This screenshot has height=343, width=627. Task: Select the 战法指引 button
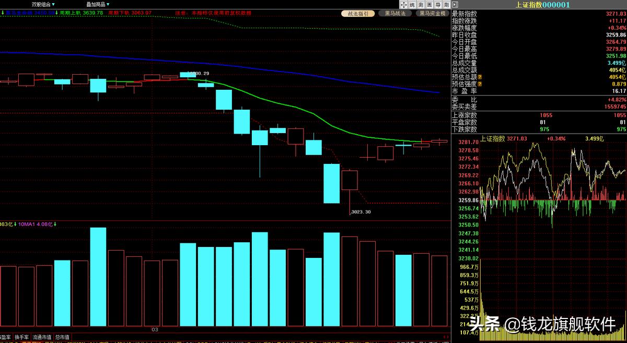pos(358,13)
